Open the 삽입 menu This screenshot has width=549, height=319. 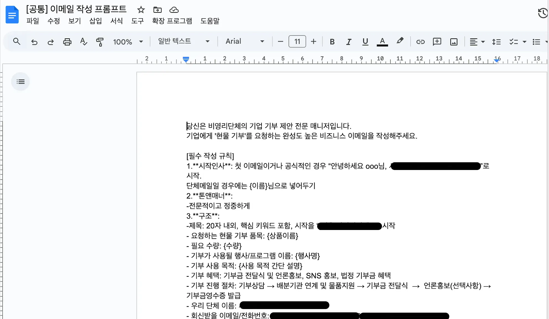pyautogui.click(x=95, y=21)
